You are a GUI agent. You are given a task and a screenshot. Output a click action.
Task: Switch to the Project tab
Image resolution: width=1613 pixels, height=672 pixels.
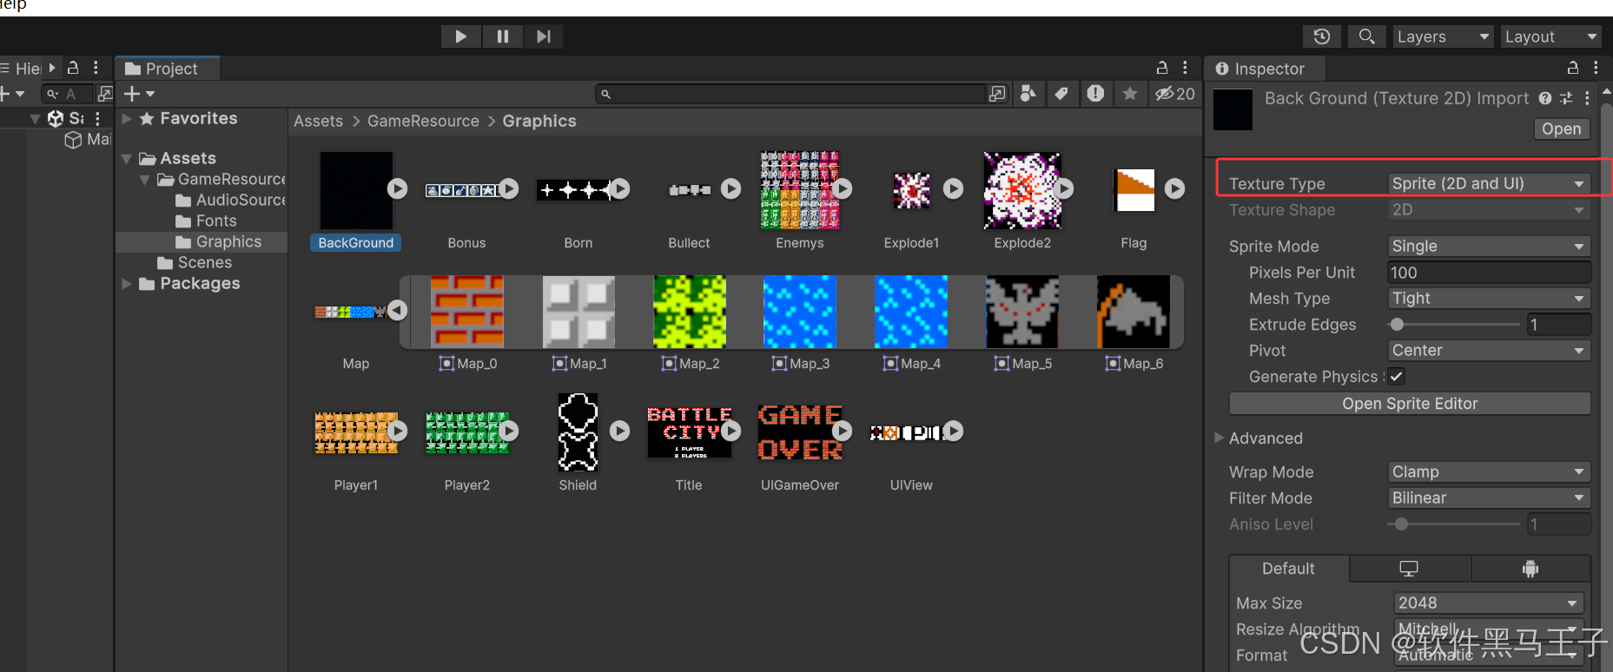click(167, 69)
